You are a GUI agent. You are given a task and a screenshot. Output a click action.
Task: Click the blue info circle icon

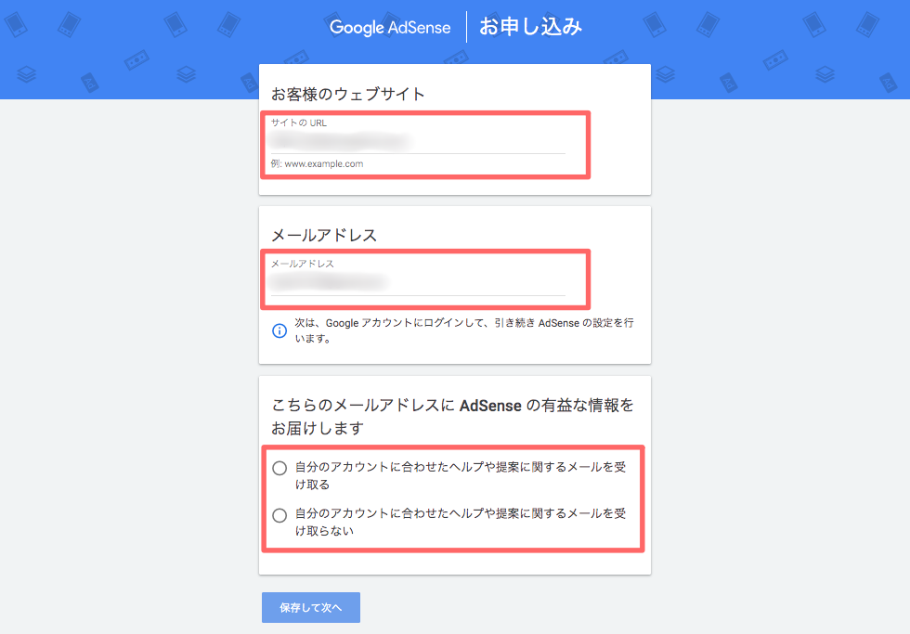pos(279,330)
